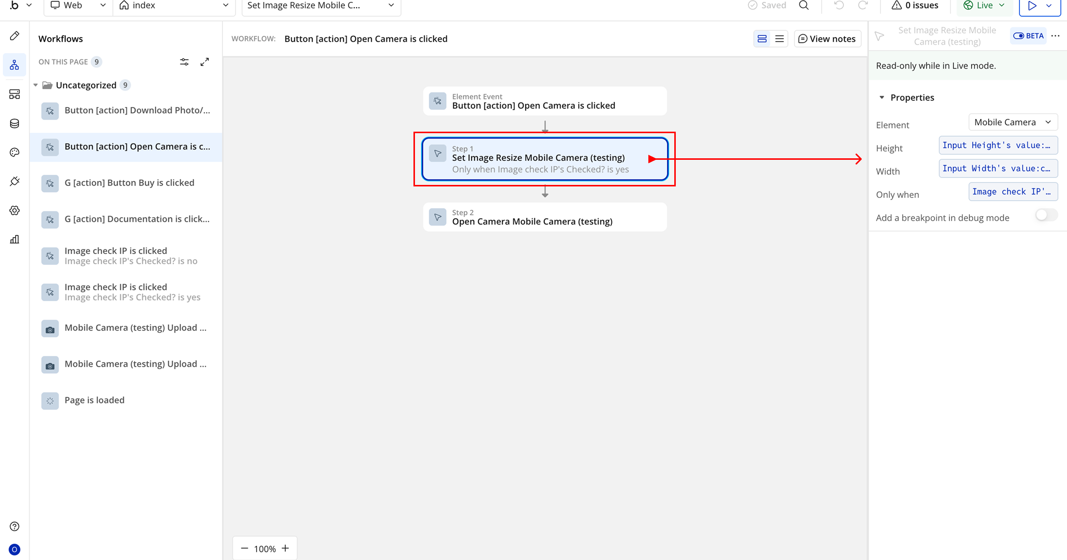Screen dimensions: 1067x560
Task: Click the Live version button
Action: [984, 6]
